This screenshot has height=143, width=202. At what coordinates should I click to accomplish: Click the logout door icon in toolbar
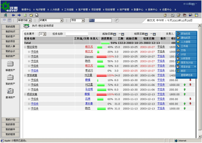pyautogui.click(x=5, y=15)
